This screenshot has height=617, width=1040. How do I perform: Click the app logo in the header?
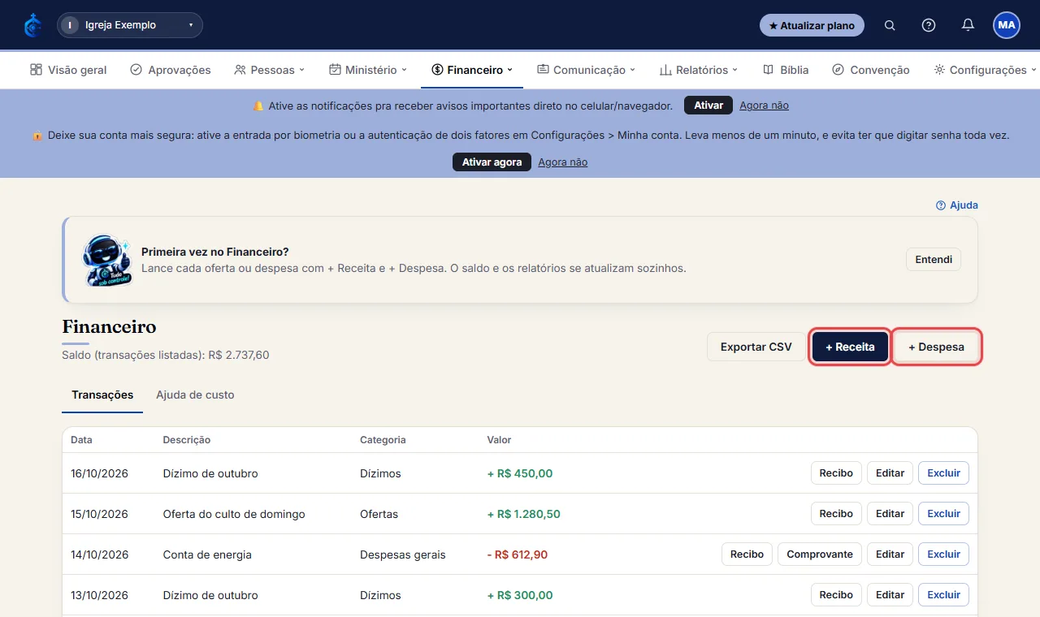(x=32, y=25)
